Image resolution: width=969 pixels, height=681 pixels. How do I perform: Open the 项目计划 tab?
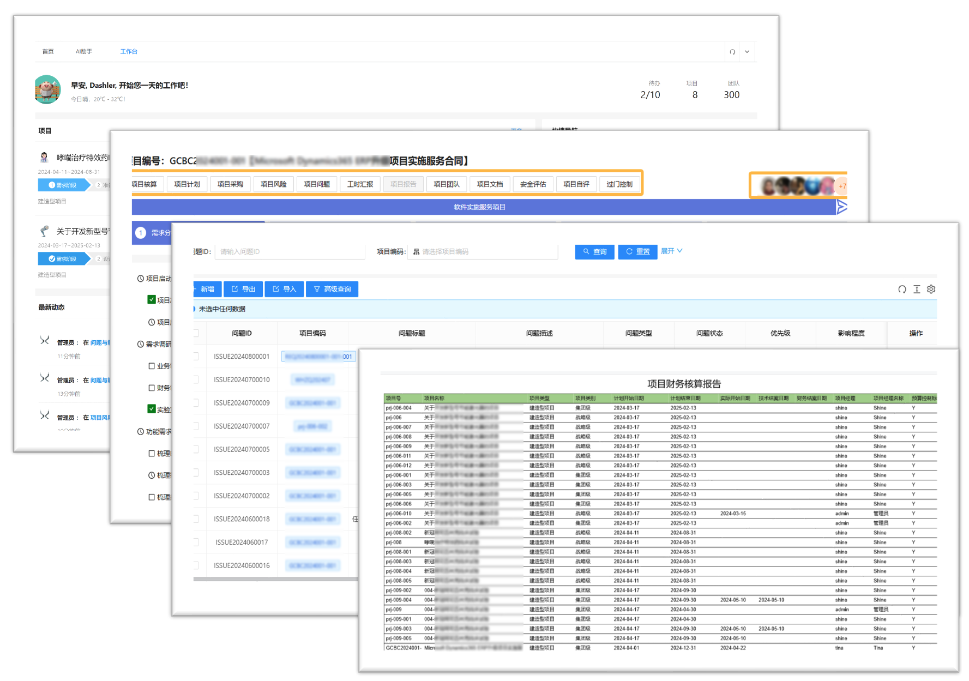pyautogui.click(x=187, y=184)
